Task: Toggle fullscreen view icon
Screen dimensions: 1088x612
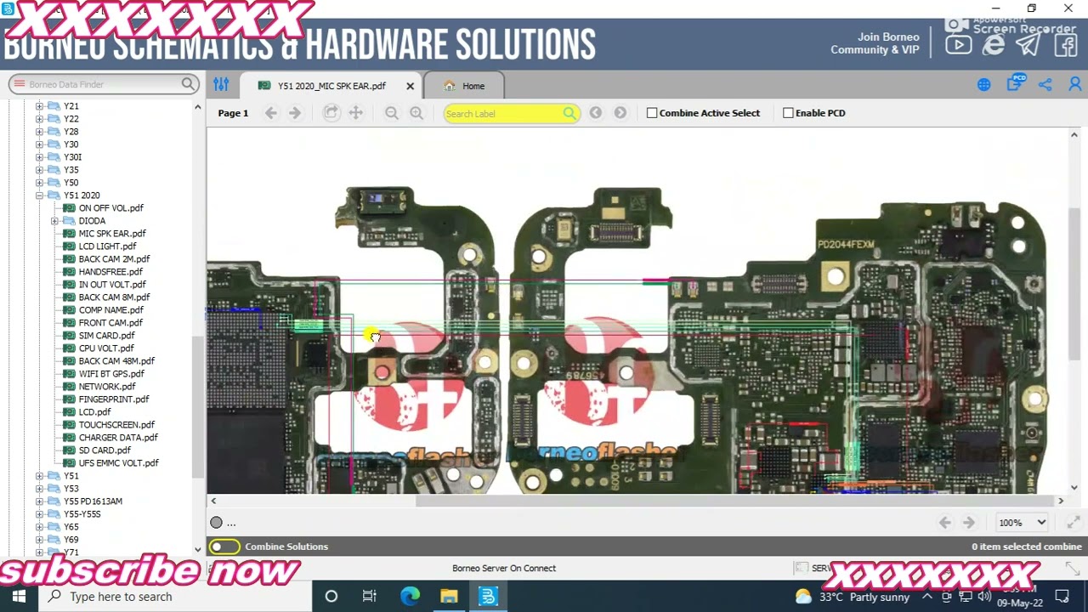Action: click(x=1074, y=523)
